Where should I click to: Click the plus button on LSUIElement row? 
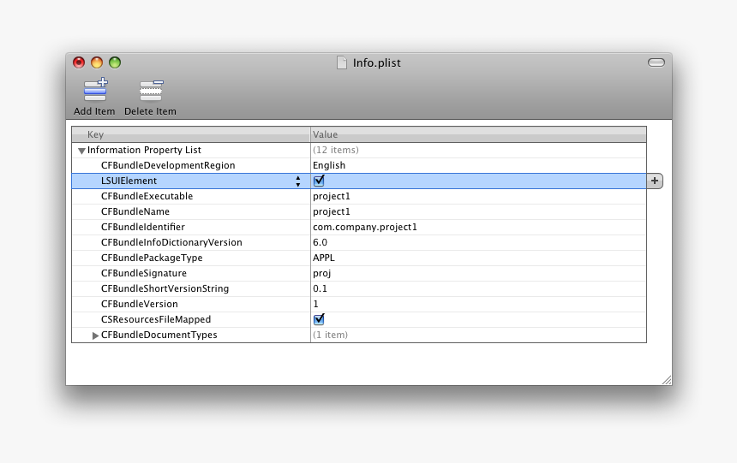[654, 181]
